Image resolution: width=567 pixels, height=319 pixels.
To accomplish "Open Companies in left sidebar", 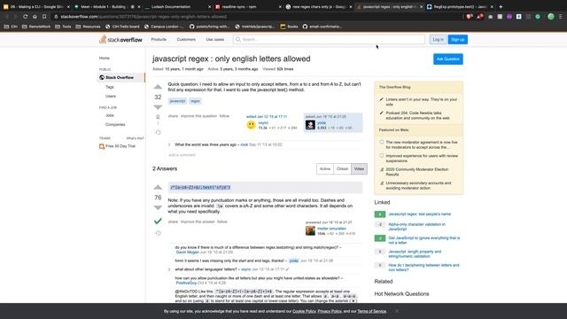I will click(x=115, y=124).
